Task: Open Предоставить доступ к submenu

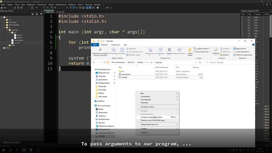Action: click(x=157, y=125)
